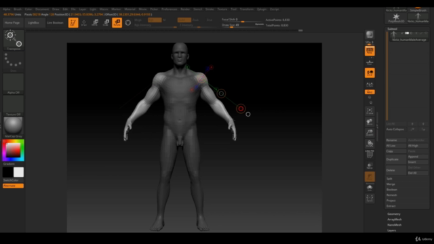Open the Texture Off picker

pyautogui.click(x=14, y=106)
